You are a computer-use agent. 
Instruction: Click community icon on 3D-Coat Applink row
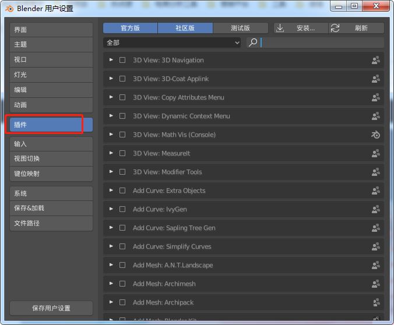[x=376, y=79]
